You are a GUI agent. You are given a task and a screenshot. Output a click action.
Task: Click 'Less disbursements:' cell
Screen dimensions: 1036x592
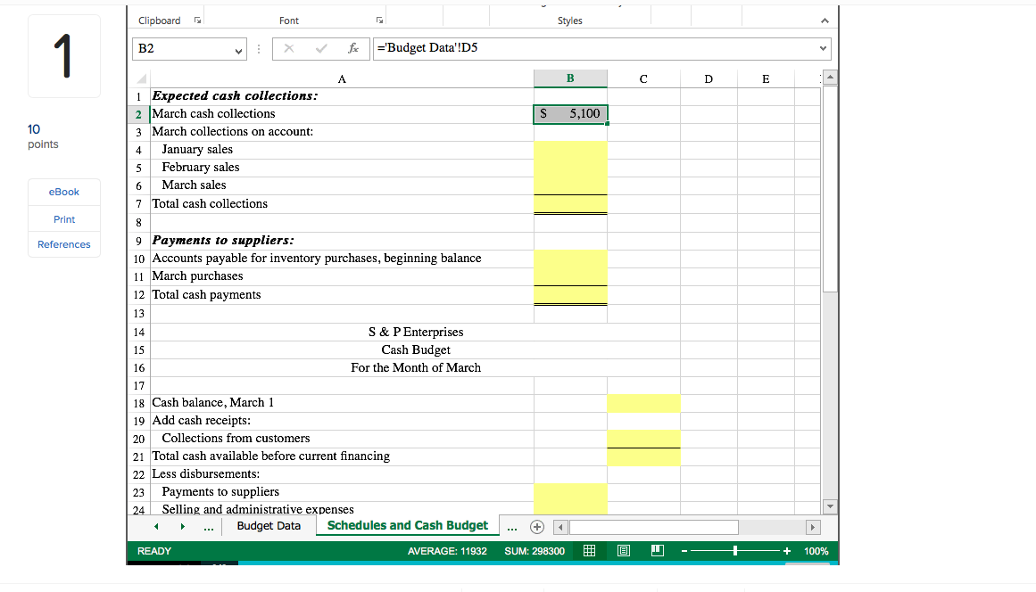[342, 474]
